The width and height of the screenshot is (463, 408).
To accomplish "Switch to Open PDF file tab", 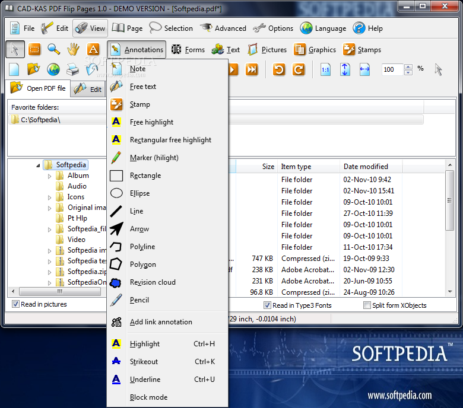I will tap(38, 88).
